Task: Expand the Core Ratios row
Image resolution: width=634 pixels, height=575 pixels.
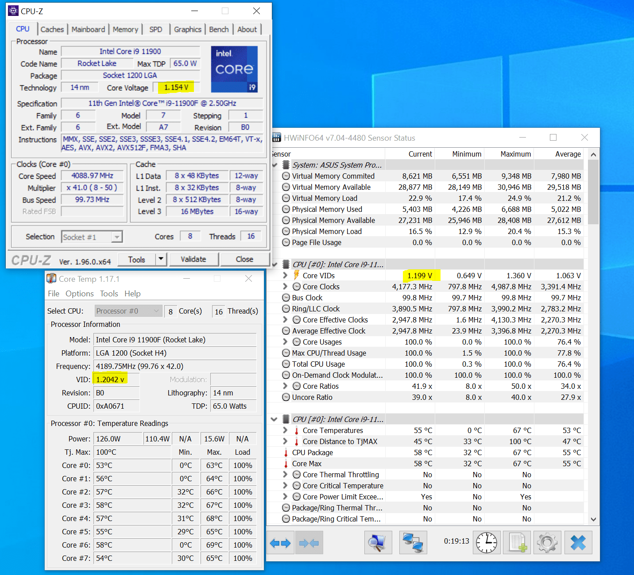Action: pos(285,386)
